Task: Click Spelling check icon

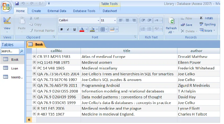Action: (201, 24)
